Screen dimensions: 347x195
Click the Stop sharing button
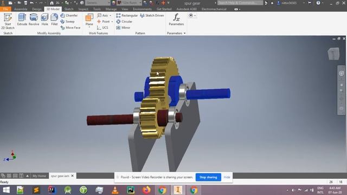tap(208, 177)
